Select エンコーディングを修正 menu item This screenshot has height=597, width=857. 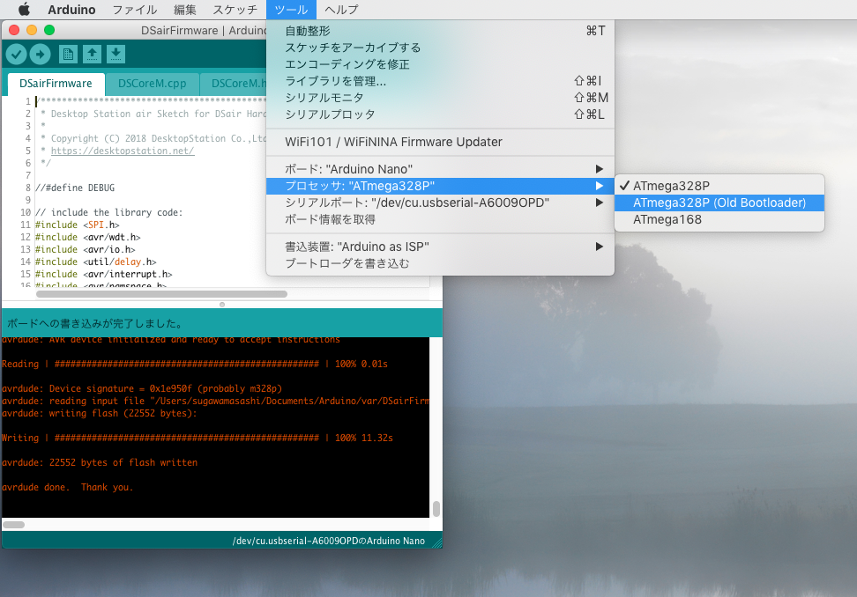pyautogui.click(x=440, y=64)
